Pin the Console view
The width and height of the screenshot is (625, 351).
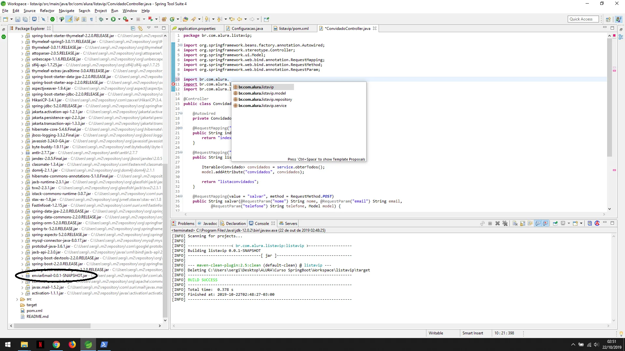click(555, 223)
